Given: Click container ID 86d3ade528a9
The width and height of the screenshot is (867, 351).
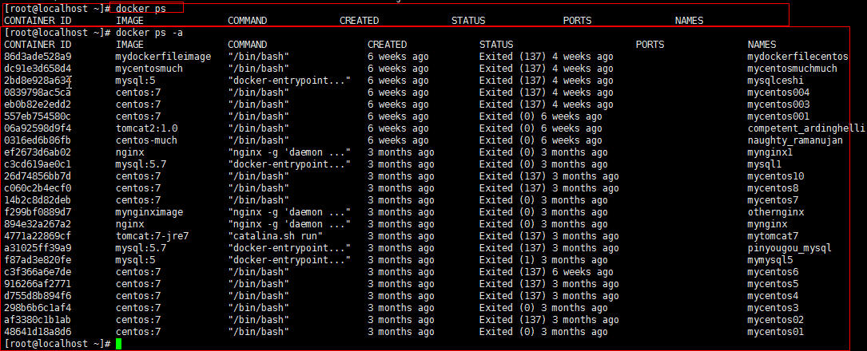Looking at the screenshot, I should (38, 57).
